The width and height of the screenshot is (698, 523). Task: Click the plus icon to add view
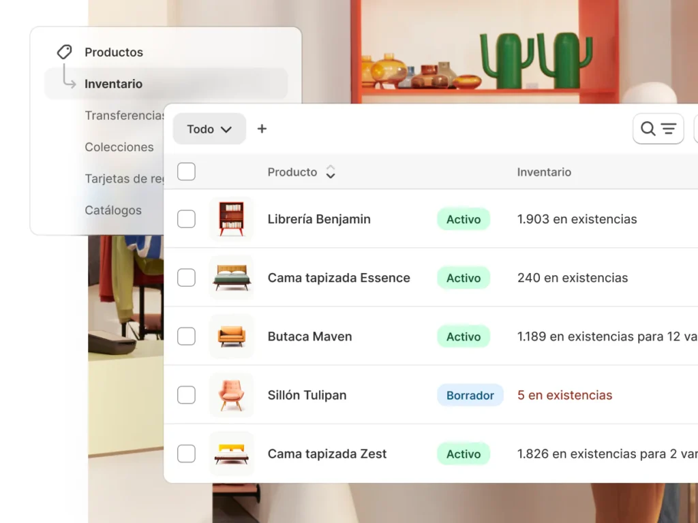point(262,129)
